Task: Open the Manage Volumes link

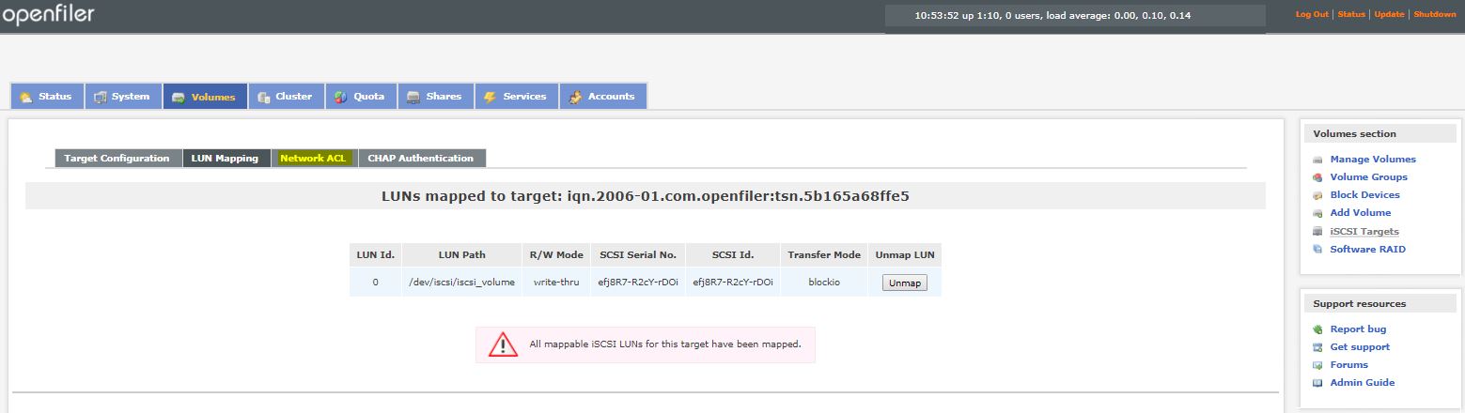Action: pos(1372,160)
